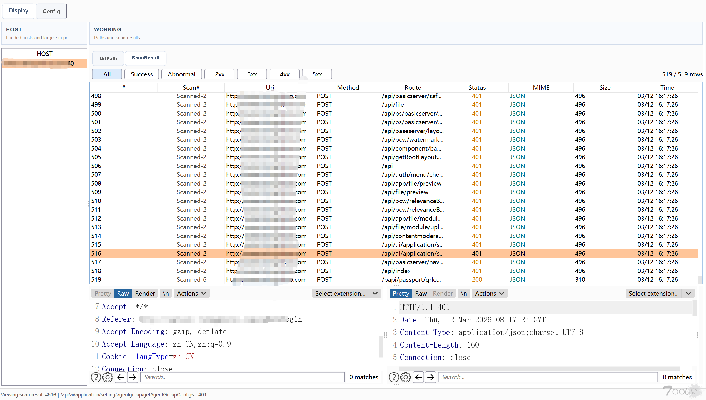This screenshot has width=706, height=400.
Task: Open request search settings gear icon
Action: 108,377
